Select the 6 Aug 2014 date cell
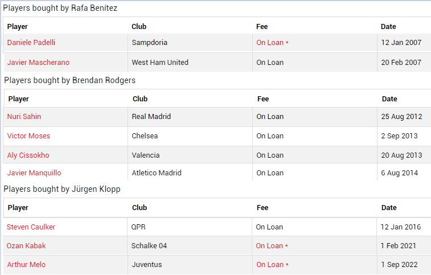The image size is (431, 275). (404, 173)
